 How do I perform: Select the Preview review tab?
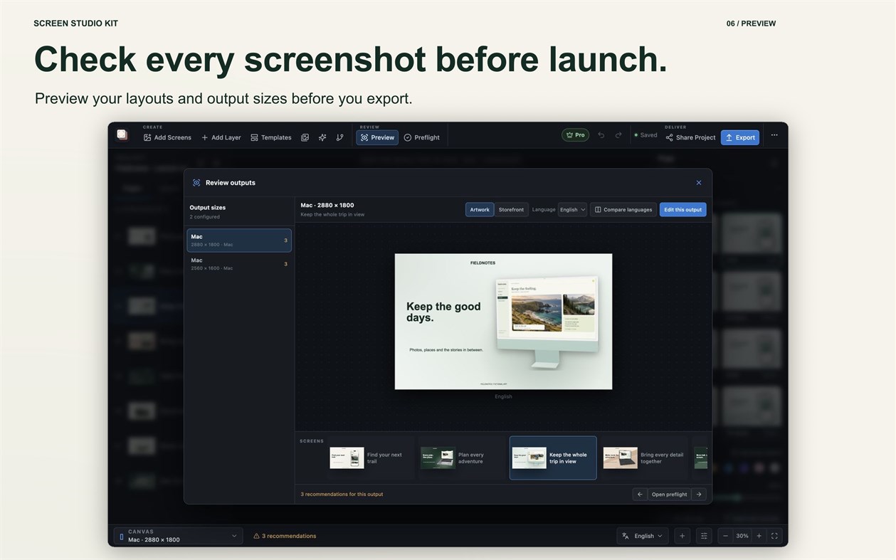[x=377, y=137]
